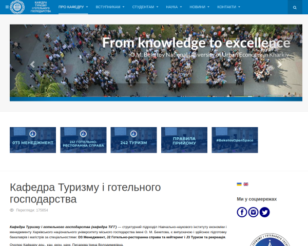Viewport: 308px width, 246px height.
Task: Expand the НАУКА dropdown arrow
Action: pyautogui.click(x=181, y=7)
